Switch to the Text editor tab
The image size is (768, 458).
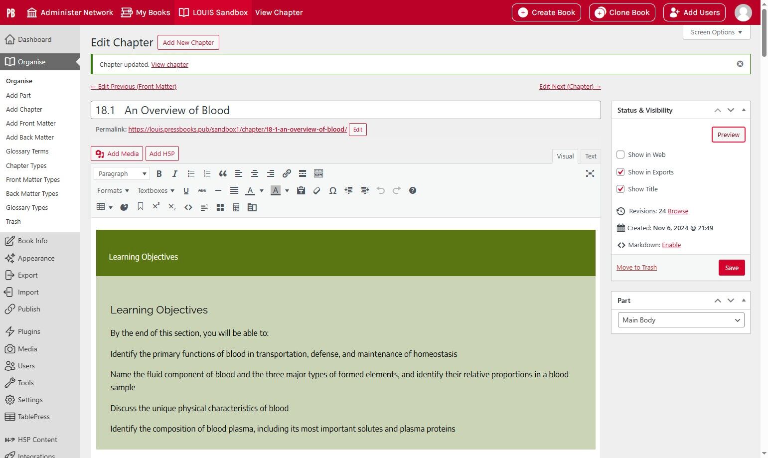coord(591,156)
